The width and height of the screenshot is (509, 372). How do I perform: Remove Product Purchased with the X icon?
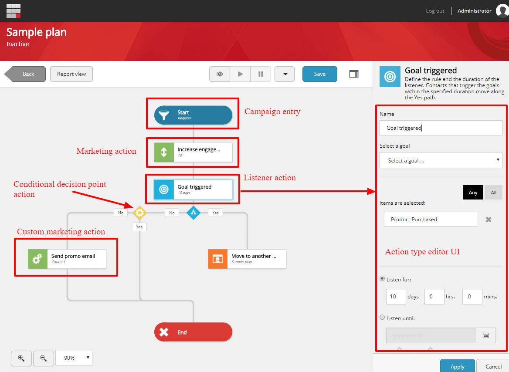[x=489, y=220]
